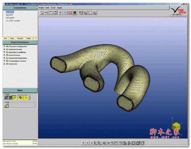Click the diamond four-arrow scroll view icon

(x=104, y=143)
